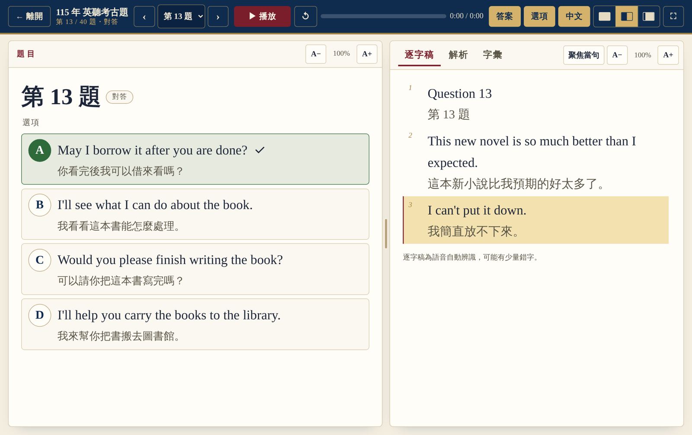Viewport: 692px width, 435px height.
Task: Go to next question arrow
Action: pyautogui.click(x=218, y=16)
